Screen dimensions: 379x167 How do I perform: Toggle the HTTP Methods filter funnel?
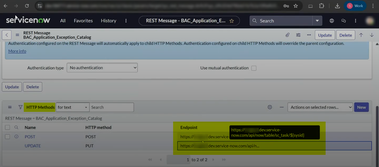tap(20, 107)
